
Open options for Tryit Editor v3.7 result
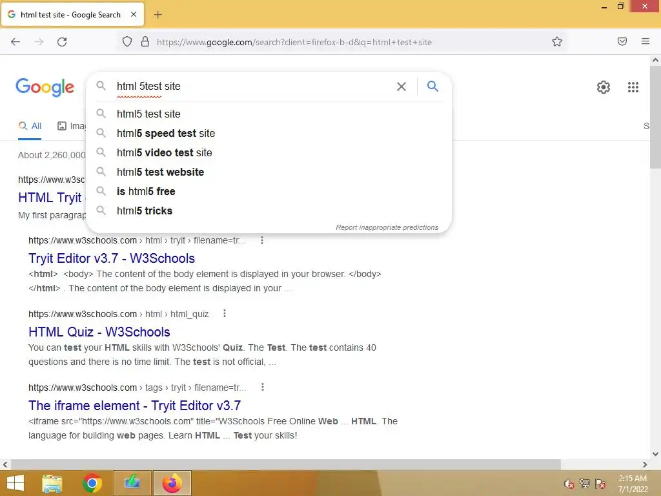click(x=262, y=240)
